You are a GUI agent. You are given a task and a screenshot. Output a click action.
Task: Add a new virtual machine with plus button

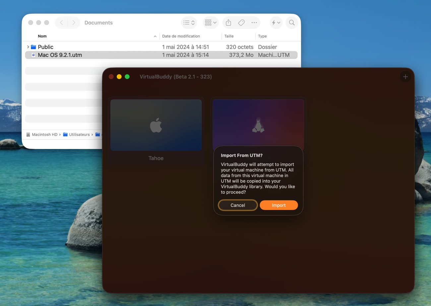coord(405,77)
